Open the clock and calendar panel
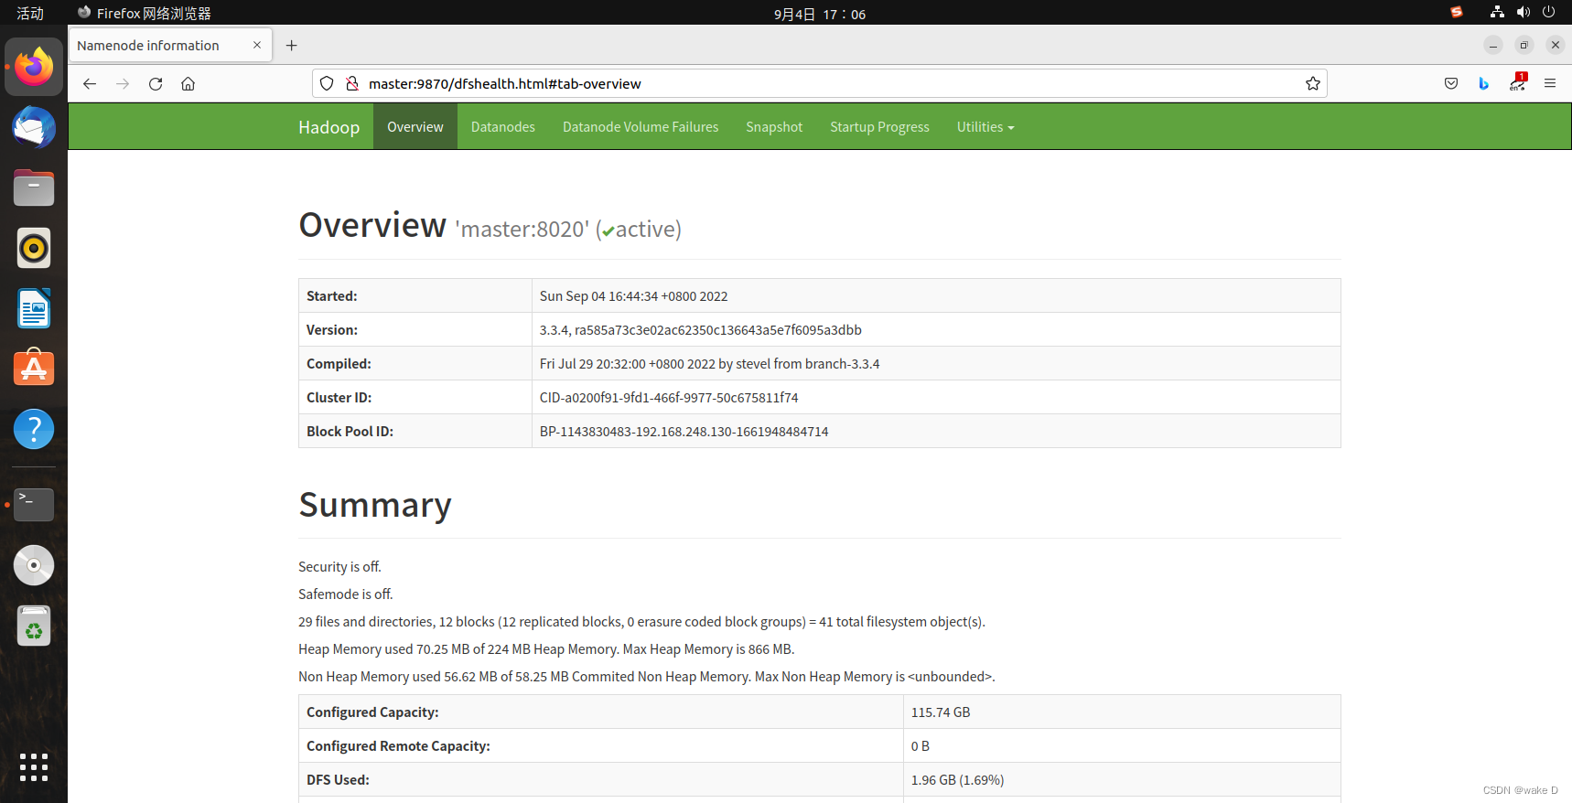 pos(820,14)
